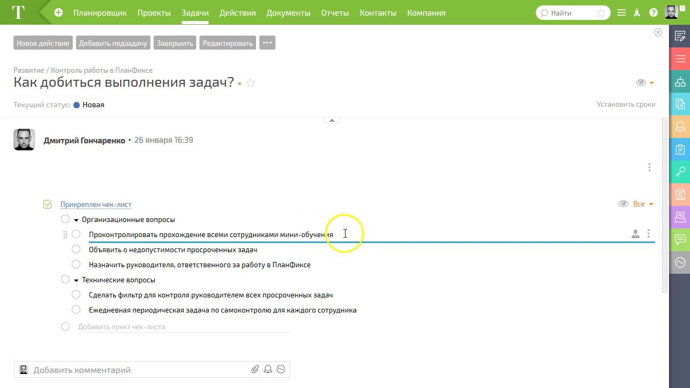Collapse the 'Технические вопросы' group arrow
This screenshot has height=388, width=690.
point(76,280)
